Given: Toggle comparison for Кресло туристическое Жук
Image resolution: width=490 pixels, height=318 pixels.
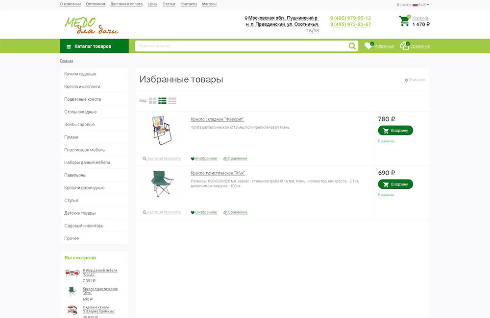Looking at the screenshot, I should (x=235, y=212).
